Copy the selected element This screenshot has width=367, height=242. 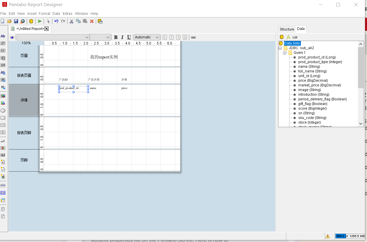78,21
